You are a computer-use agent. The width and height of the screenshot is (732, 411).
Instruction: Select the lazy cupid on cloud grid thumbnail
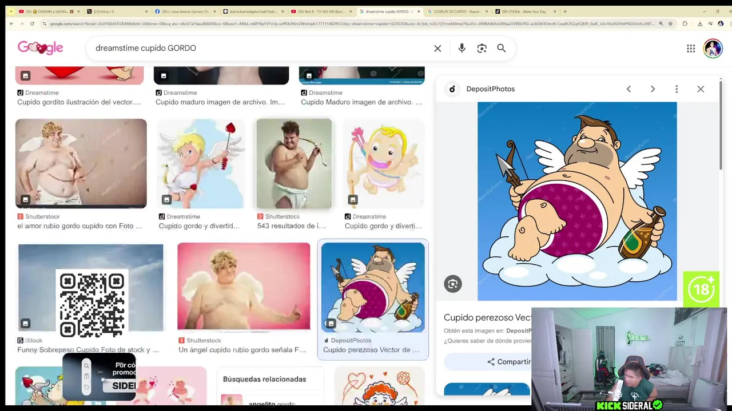pyautogui.click(x=373, y=287)
